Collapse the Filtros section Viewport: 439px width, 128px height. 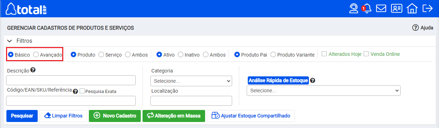[x=10, y=41]
